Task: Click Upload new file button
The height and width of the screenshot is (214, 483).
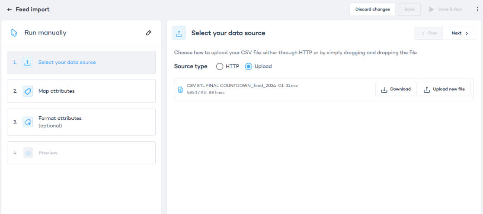Action: click(x=444, y=89)
